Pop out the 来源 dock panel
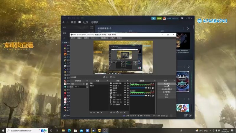This screenshot has width=236, height=133. (127, 81)
